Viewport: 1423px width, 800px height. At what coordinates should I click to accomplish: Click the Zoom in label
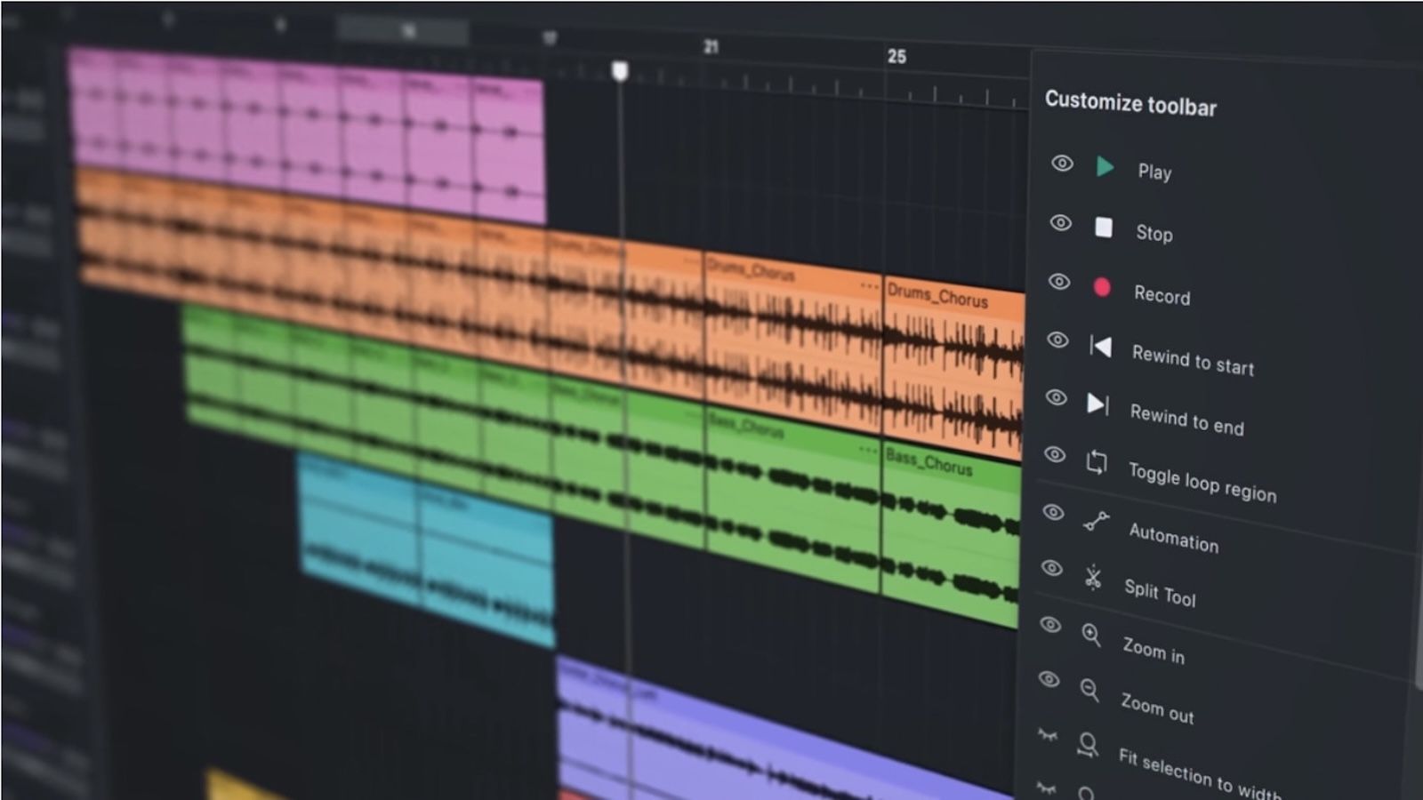tap(1154, 650)
